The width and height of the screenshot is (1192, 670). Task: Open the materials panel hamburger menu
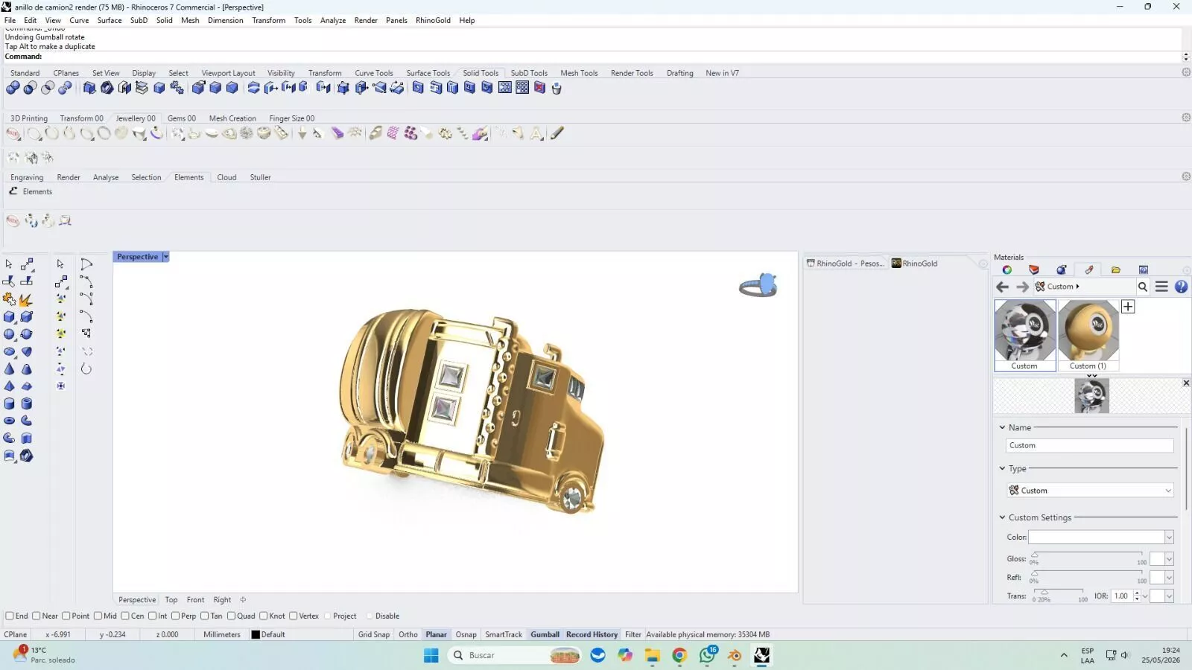(1161, 287)
